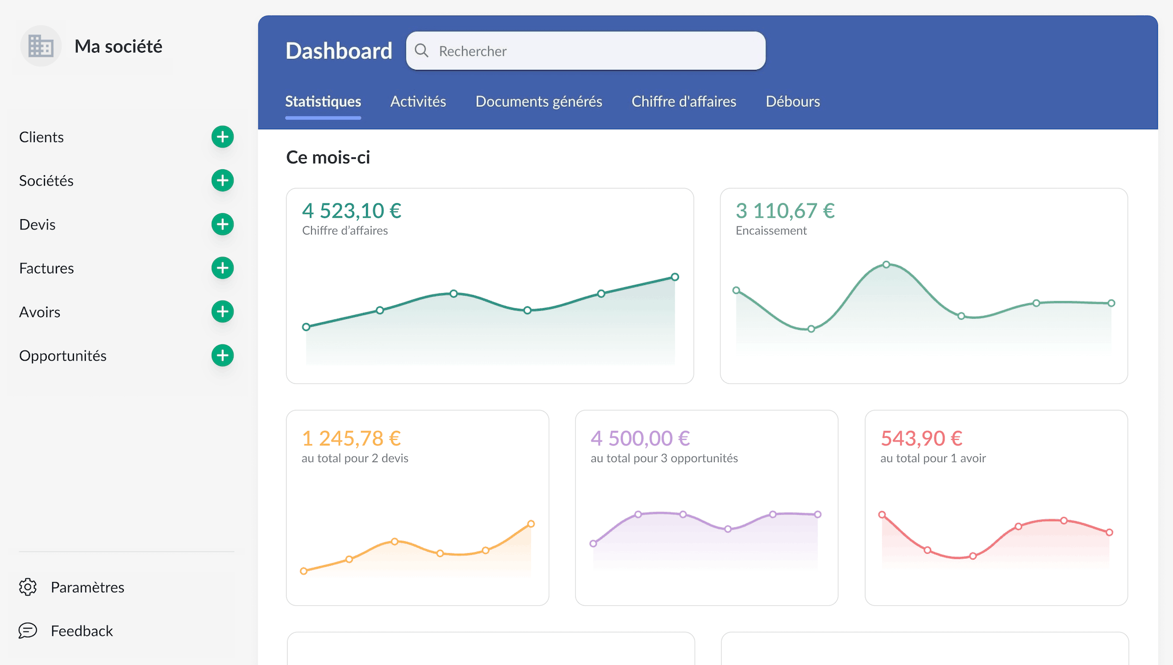Click 'au total pour 2 devis' label

[355, 458]
